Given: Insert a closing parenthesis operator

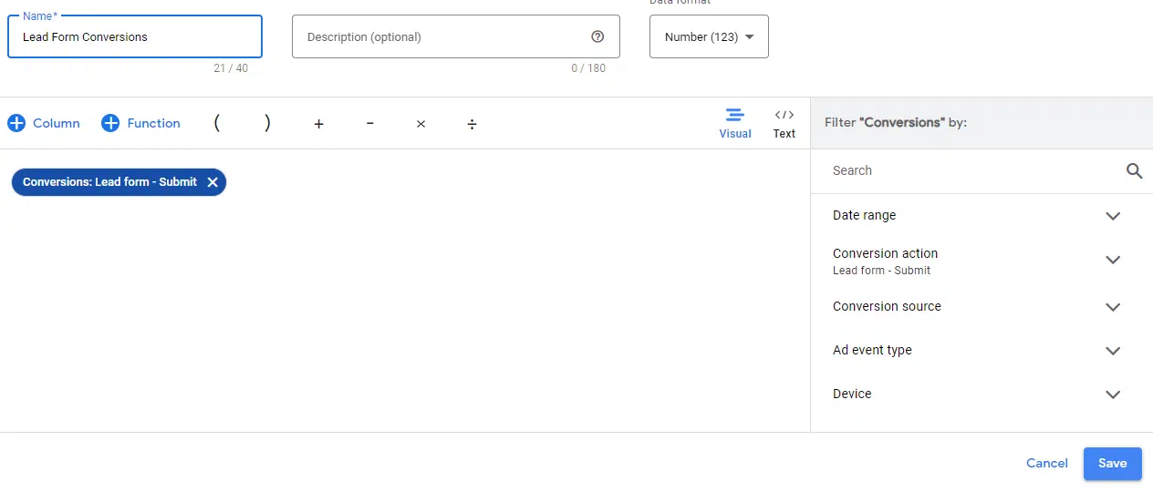Looking at the screenshot, I should click(267, 123).
